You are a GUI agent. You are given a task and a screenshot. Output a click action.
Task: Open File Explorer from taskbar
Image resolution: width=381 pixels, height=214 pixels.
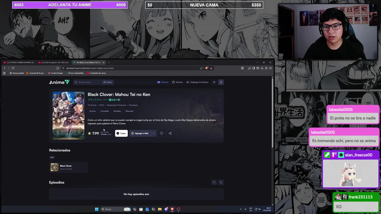point(160,209)
